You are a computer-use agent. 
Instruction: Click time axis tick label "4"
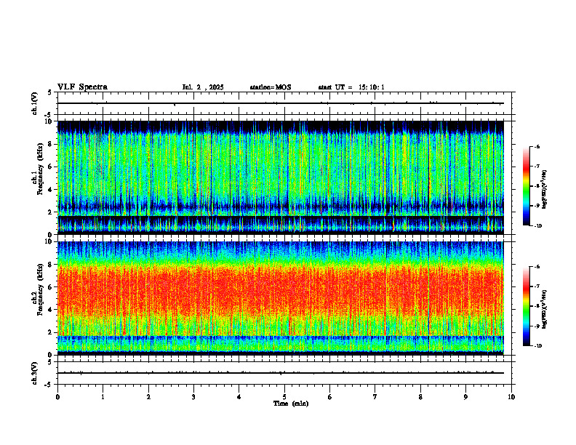(x=239, y=397)
